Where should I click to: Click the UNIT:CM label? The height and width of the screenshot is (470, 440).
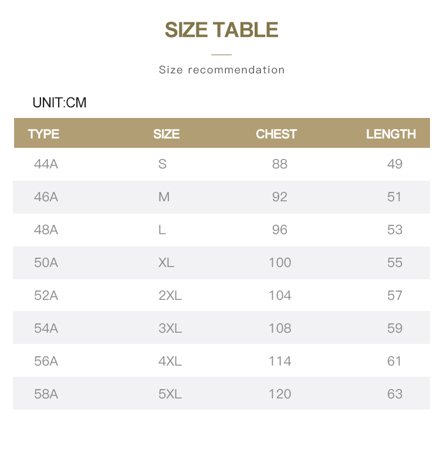(x=59, y=103)
